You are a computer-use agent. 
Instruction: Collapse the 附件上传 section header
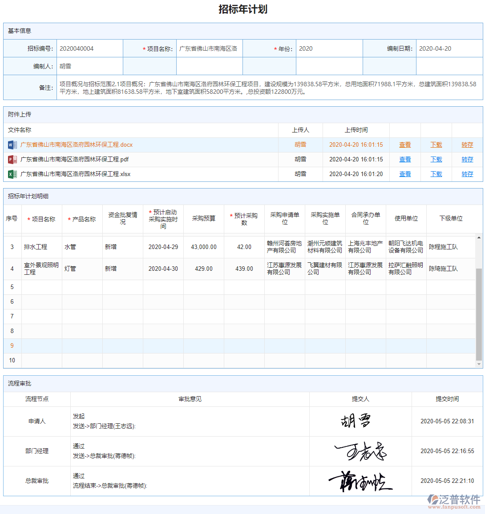(x=20, y=114)
